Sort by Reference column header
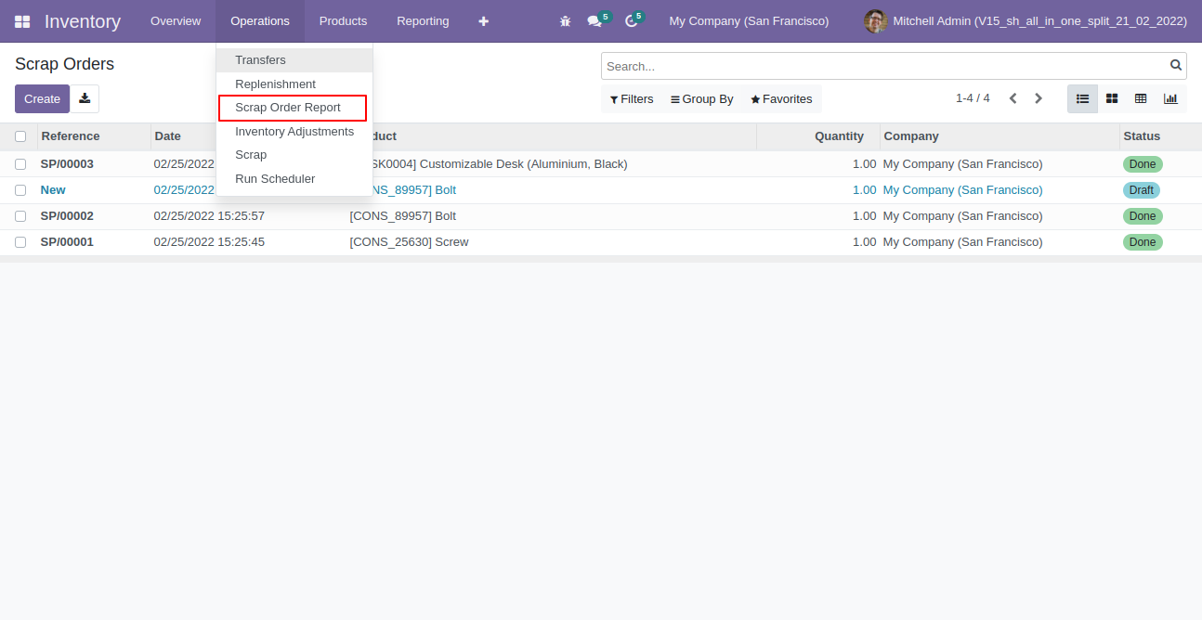Screen dimensions: 1202x620 (94, 136)
